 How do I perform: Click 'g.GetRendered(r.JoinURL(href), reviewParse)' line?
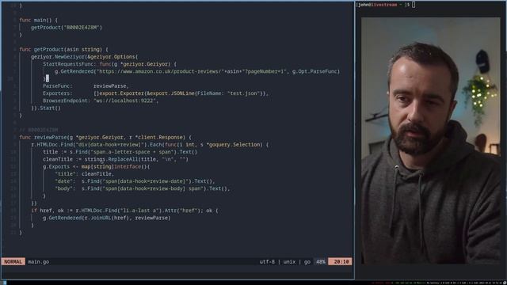(x=107, y=218)
